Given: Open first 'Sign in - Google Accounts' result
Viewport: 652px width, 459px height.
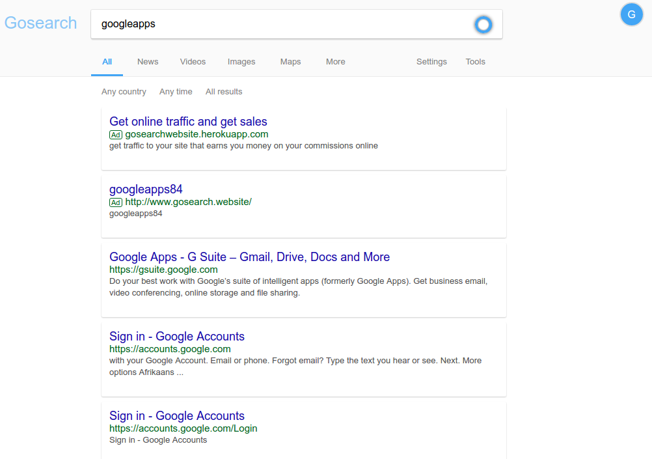Looking at the screenshot, I should pyautogui.click(x=177, y=336).
